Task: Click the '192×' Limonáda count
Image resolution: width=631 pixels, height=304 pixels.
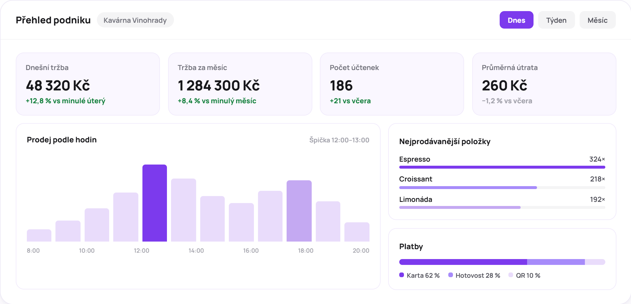Action: click(597, 200)
